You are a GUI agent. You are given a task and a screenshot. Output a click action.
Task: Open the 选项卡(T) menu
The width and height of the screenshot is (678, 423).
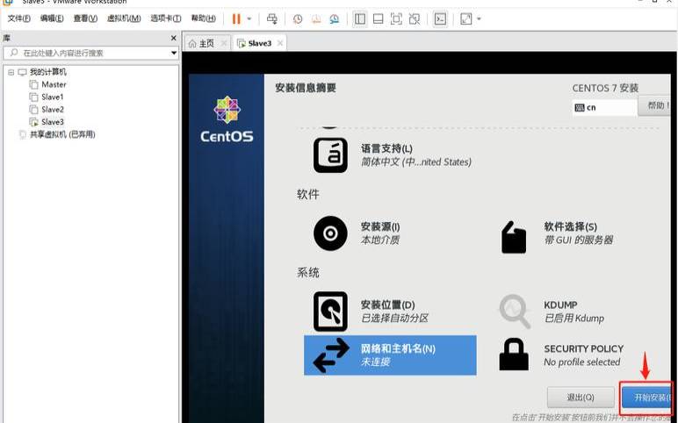166,18
